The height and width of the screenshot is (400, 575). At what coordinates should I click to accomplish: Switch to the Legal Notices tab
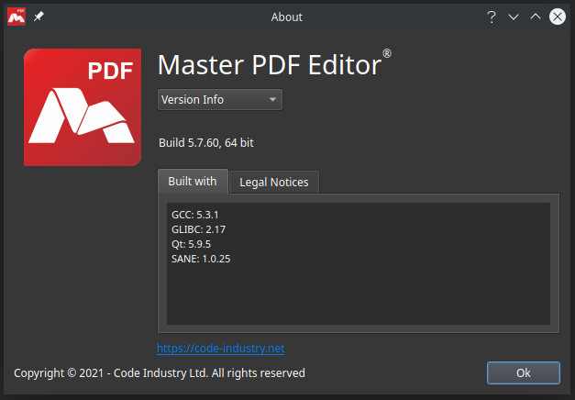coord(274,183)
